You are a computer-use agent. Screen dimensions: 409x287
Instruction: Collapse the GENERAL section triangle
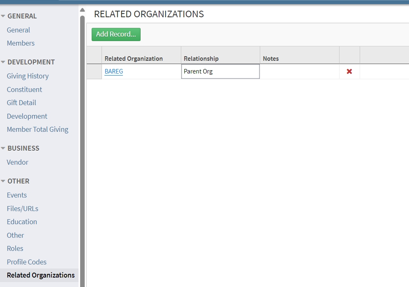pos(3,15)
